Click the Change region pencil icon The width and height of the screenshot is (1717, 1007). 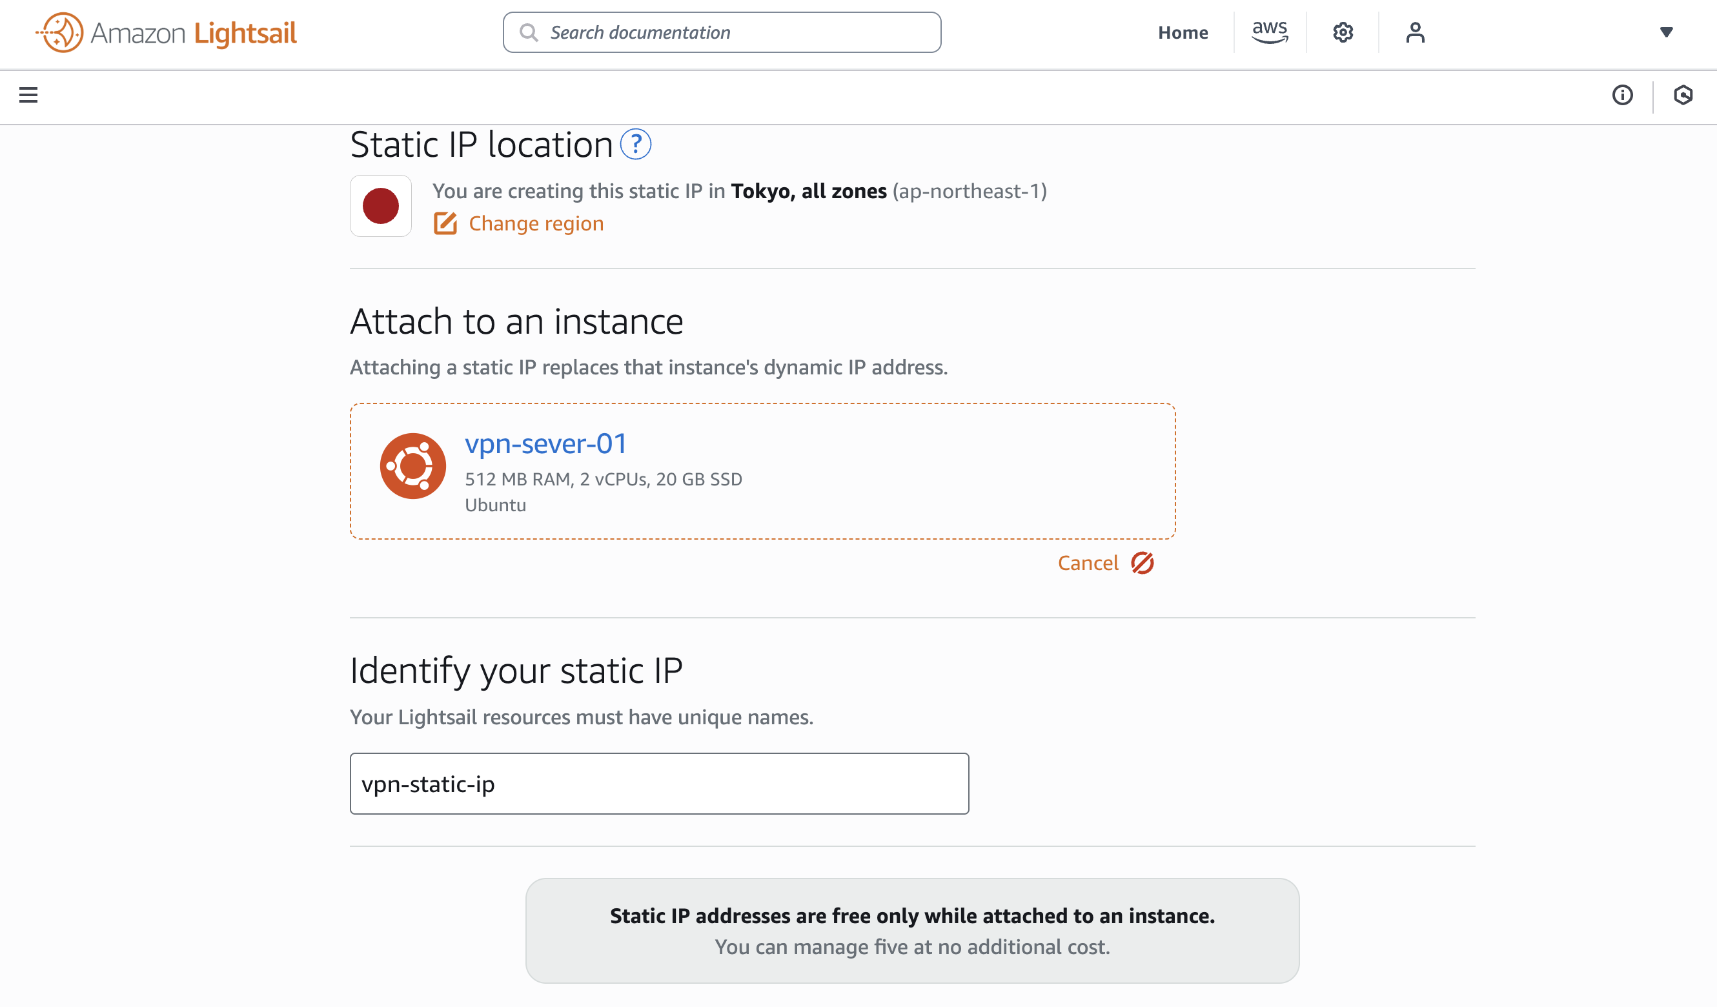coord(445,223)
